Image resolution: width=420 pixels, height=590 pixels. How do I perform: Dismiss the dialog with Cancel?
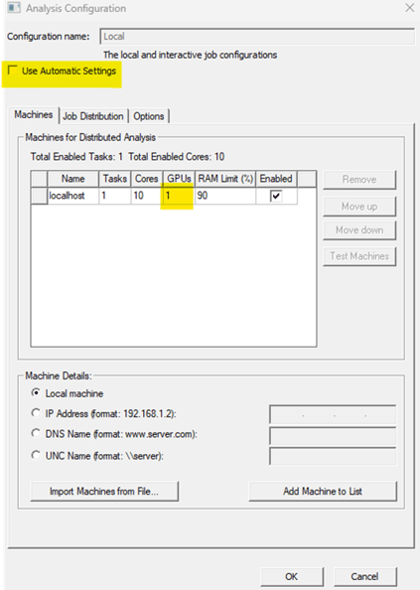tap(364, 576)
